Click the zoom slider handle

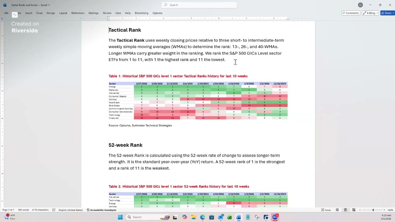pyautogui.click(x=373, y=210)
